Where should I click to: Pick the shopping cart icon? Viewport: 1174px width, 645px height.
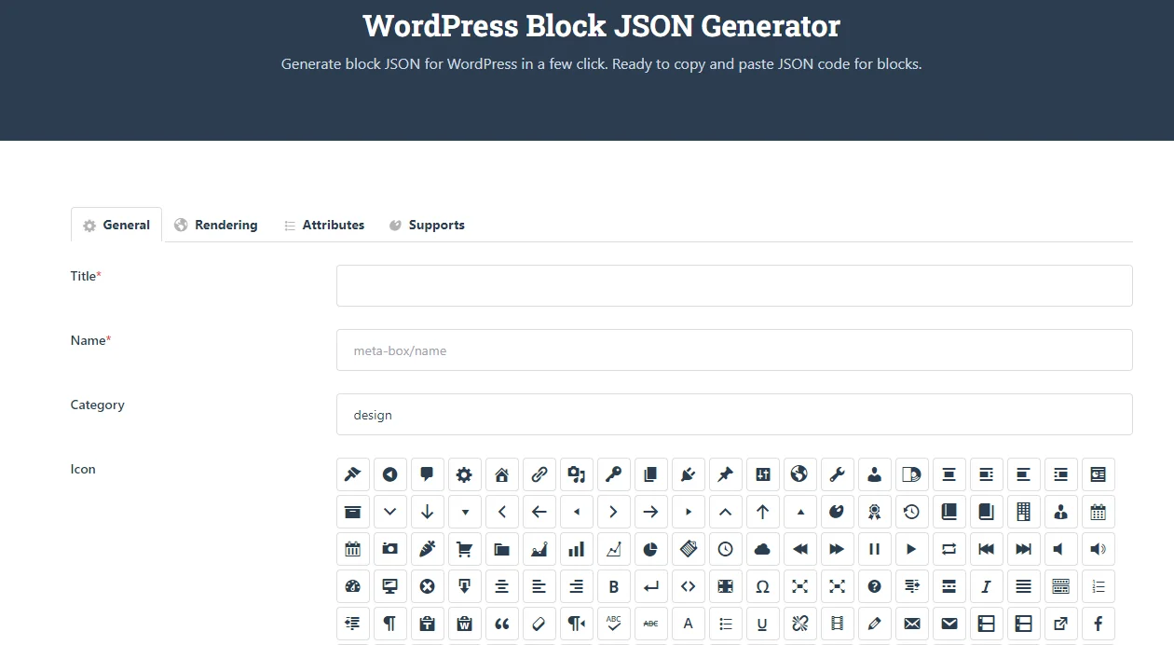[465, 549]
